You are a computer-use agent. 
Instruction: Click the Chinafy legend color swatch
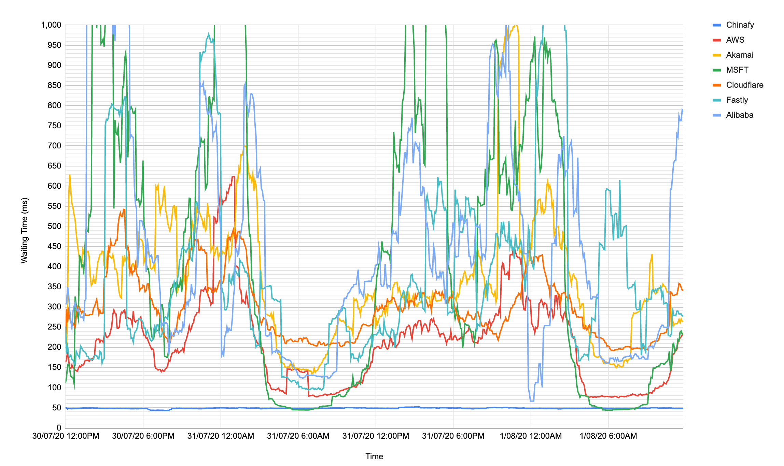[x=717, y=25]
